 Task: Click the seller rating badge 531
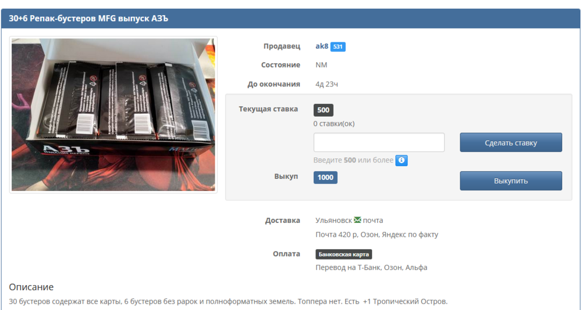click(338, 46)
